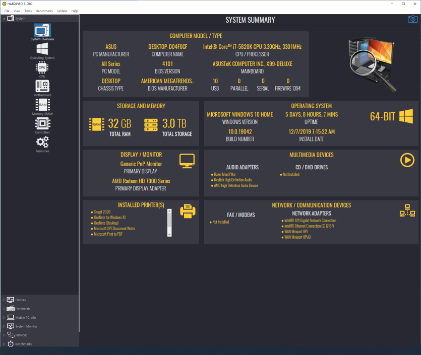Viewport: 421px width, 355px height.
Task: Open the Help menu
Action: click(x=75, y=11)
